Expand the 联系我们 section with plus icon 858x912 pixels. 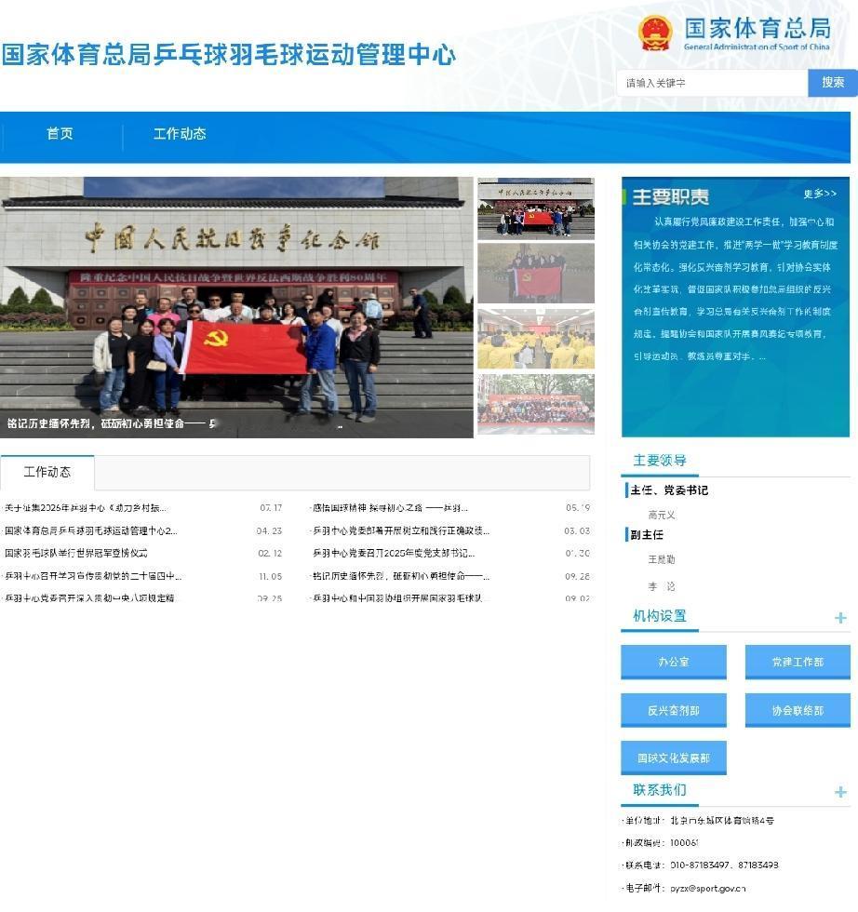840,792
